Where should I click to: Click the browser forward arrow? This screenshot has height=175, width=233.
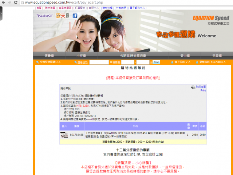click(x=9, y=3)
